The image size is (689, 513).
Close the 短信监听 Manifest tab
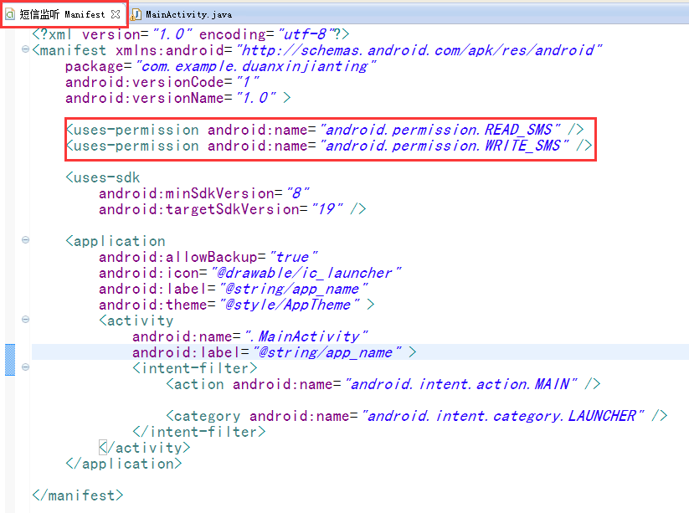coord(116,14)
